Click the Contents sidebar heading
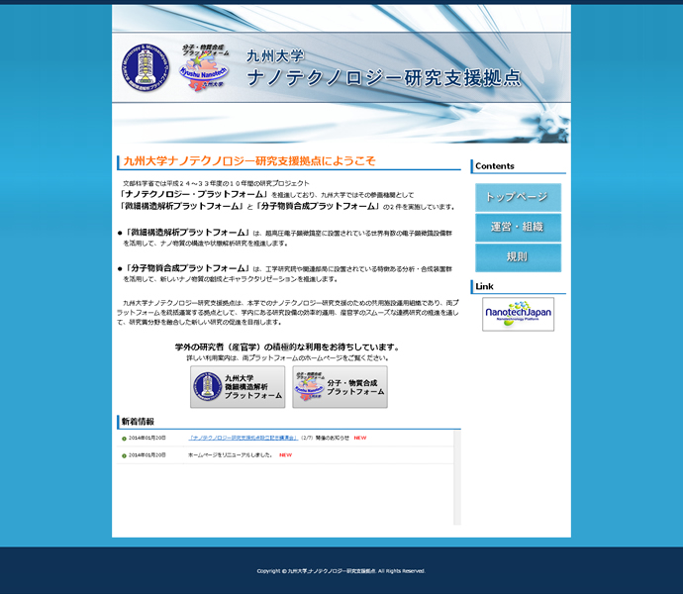Screen dimensions: 683x594 pyautogui.click(x=494, y=166)
